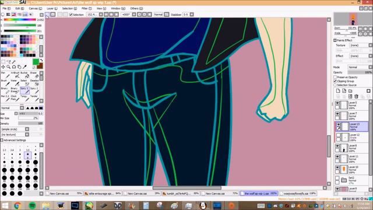This screenshot has height=210, width=373.
Task: Choose the rectangular selection tool
Action: pyautogui.click(x=3, y=62)
